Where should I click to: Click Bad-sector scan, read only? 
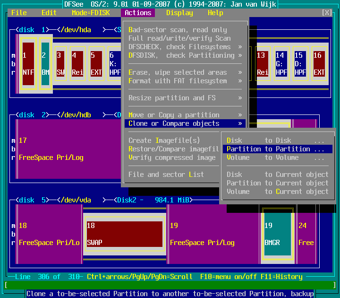coord(178,30)
